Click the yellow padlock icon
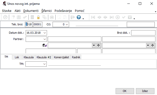157x95 pixels. 38,17
